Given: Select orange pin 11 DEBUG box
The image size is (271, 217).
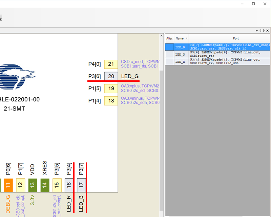Looking at the screenshot, I should pos(8,185).
